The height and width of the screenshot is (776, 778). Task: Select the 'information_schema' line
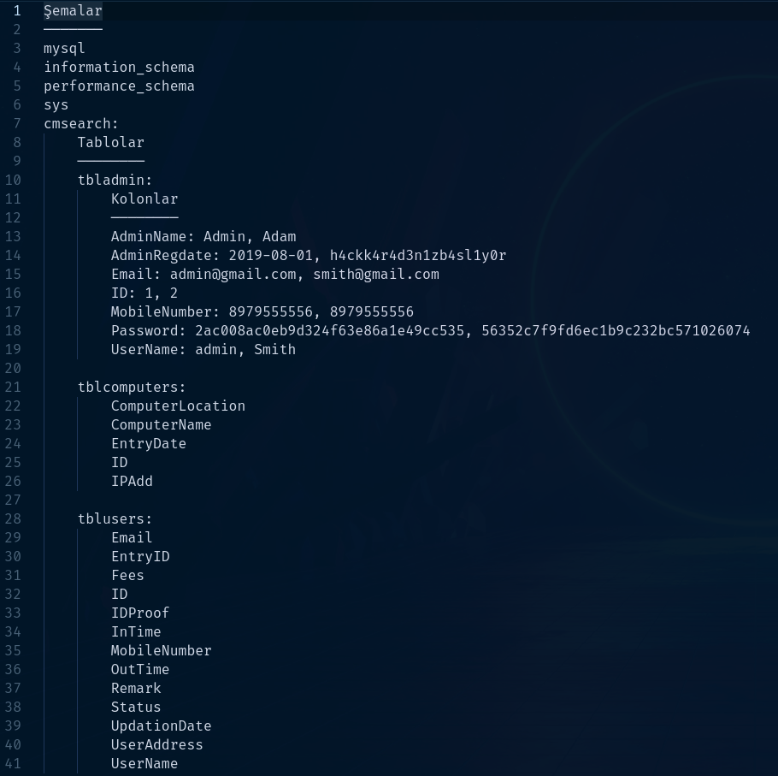point(119,67)
